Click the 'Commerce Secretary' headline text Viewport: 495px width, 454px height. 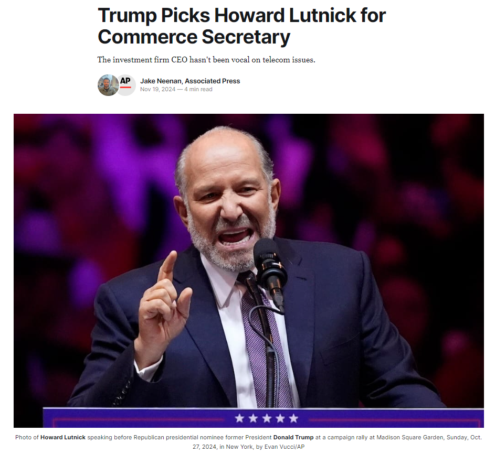pyautogui.click(x=194, y=37)
